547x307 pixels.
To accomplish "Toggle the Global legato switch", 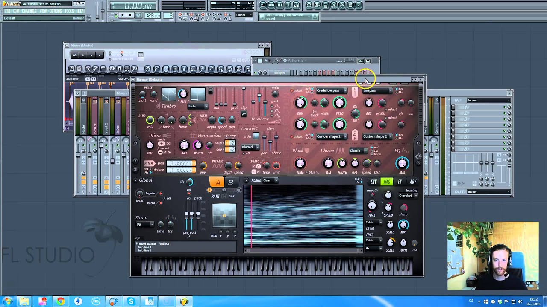I will [x=161, y=194].
